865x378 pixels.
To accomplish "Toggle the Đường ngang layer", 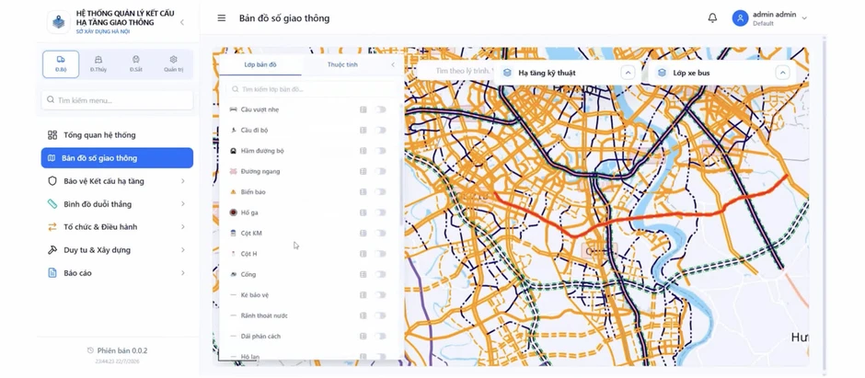I will (x=380, y=171).
